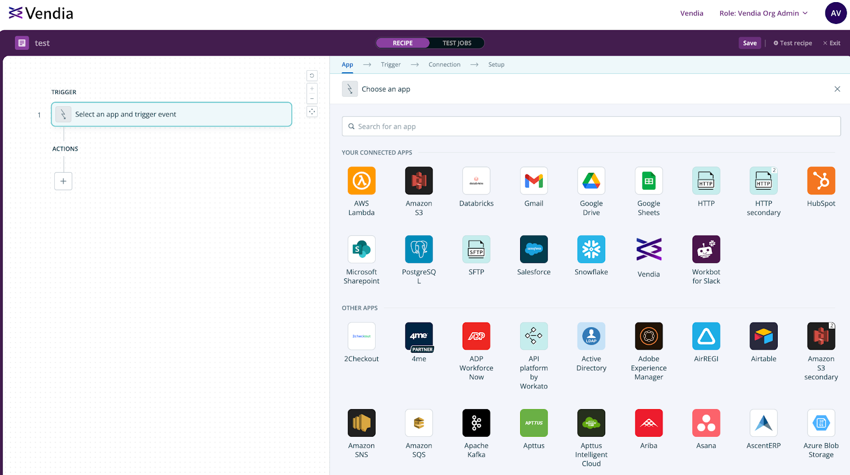Select ADP Workforce Now app
This screenshot has width=850, height=475.
(476, 336)
